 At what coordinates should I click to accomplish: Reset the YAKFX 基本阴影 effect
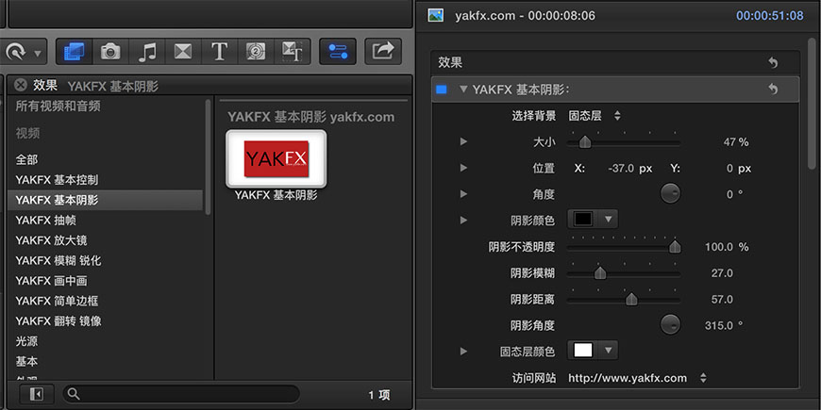pos(773,90)
